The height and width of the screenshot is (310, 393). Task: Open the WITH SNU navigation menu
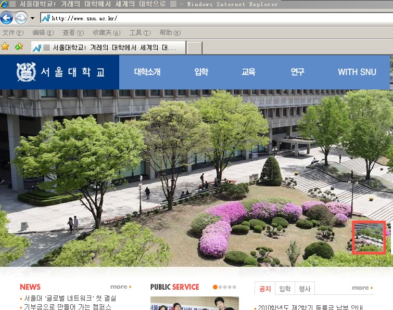(357, 72)
